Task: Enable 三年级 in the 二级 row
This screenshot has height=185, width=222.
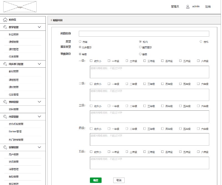Action: [145, 84]
